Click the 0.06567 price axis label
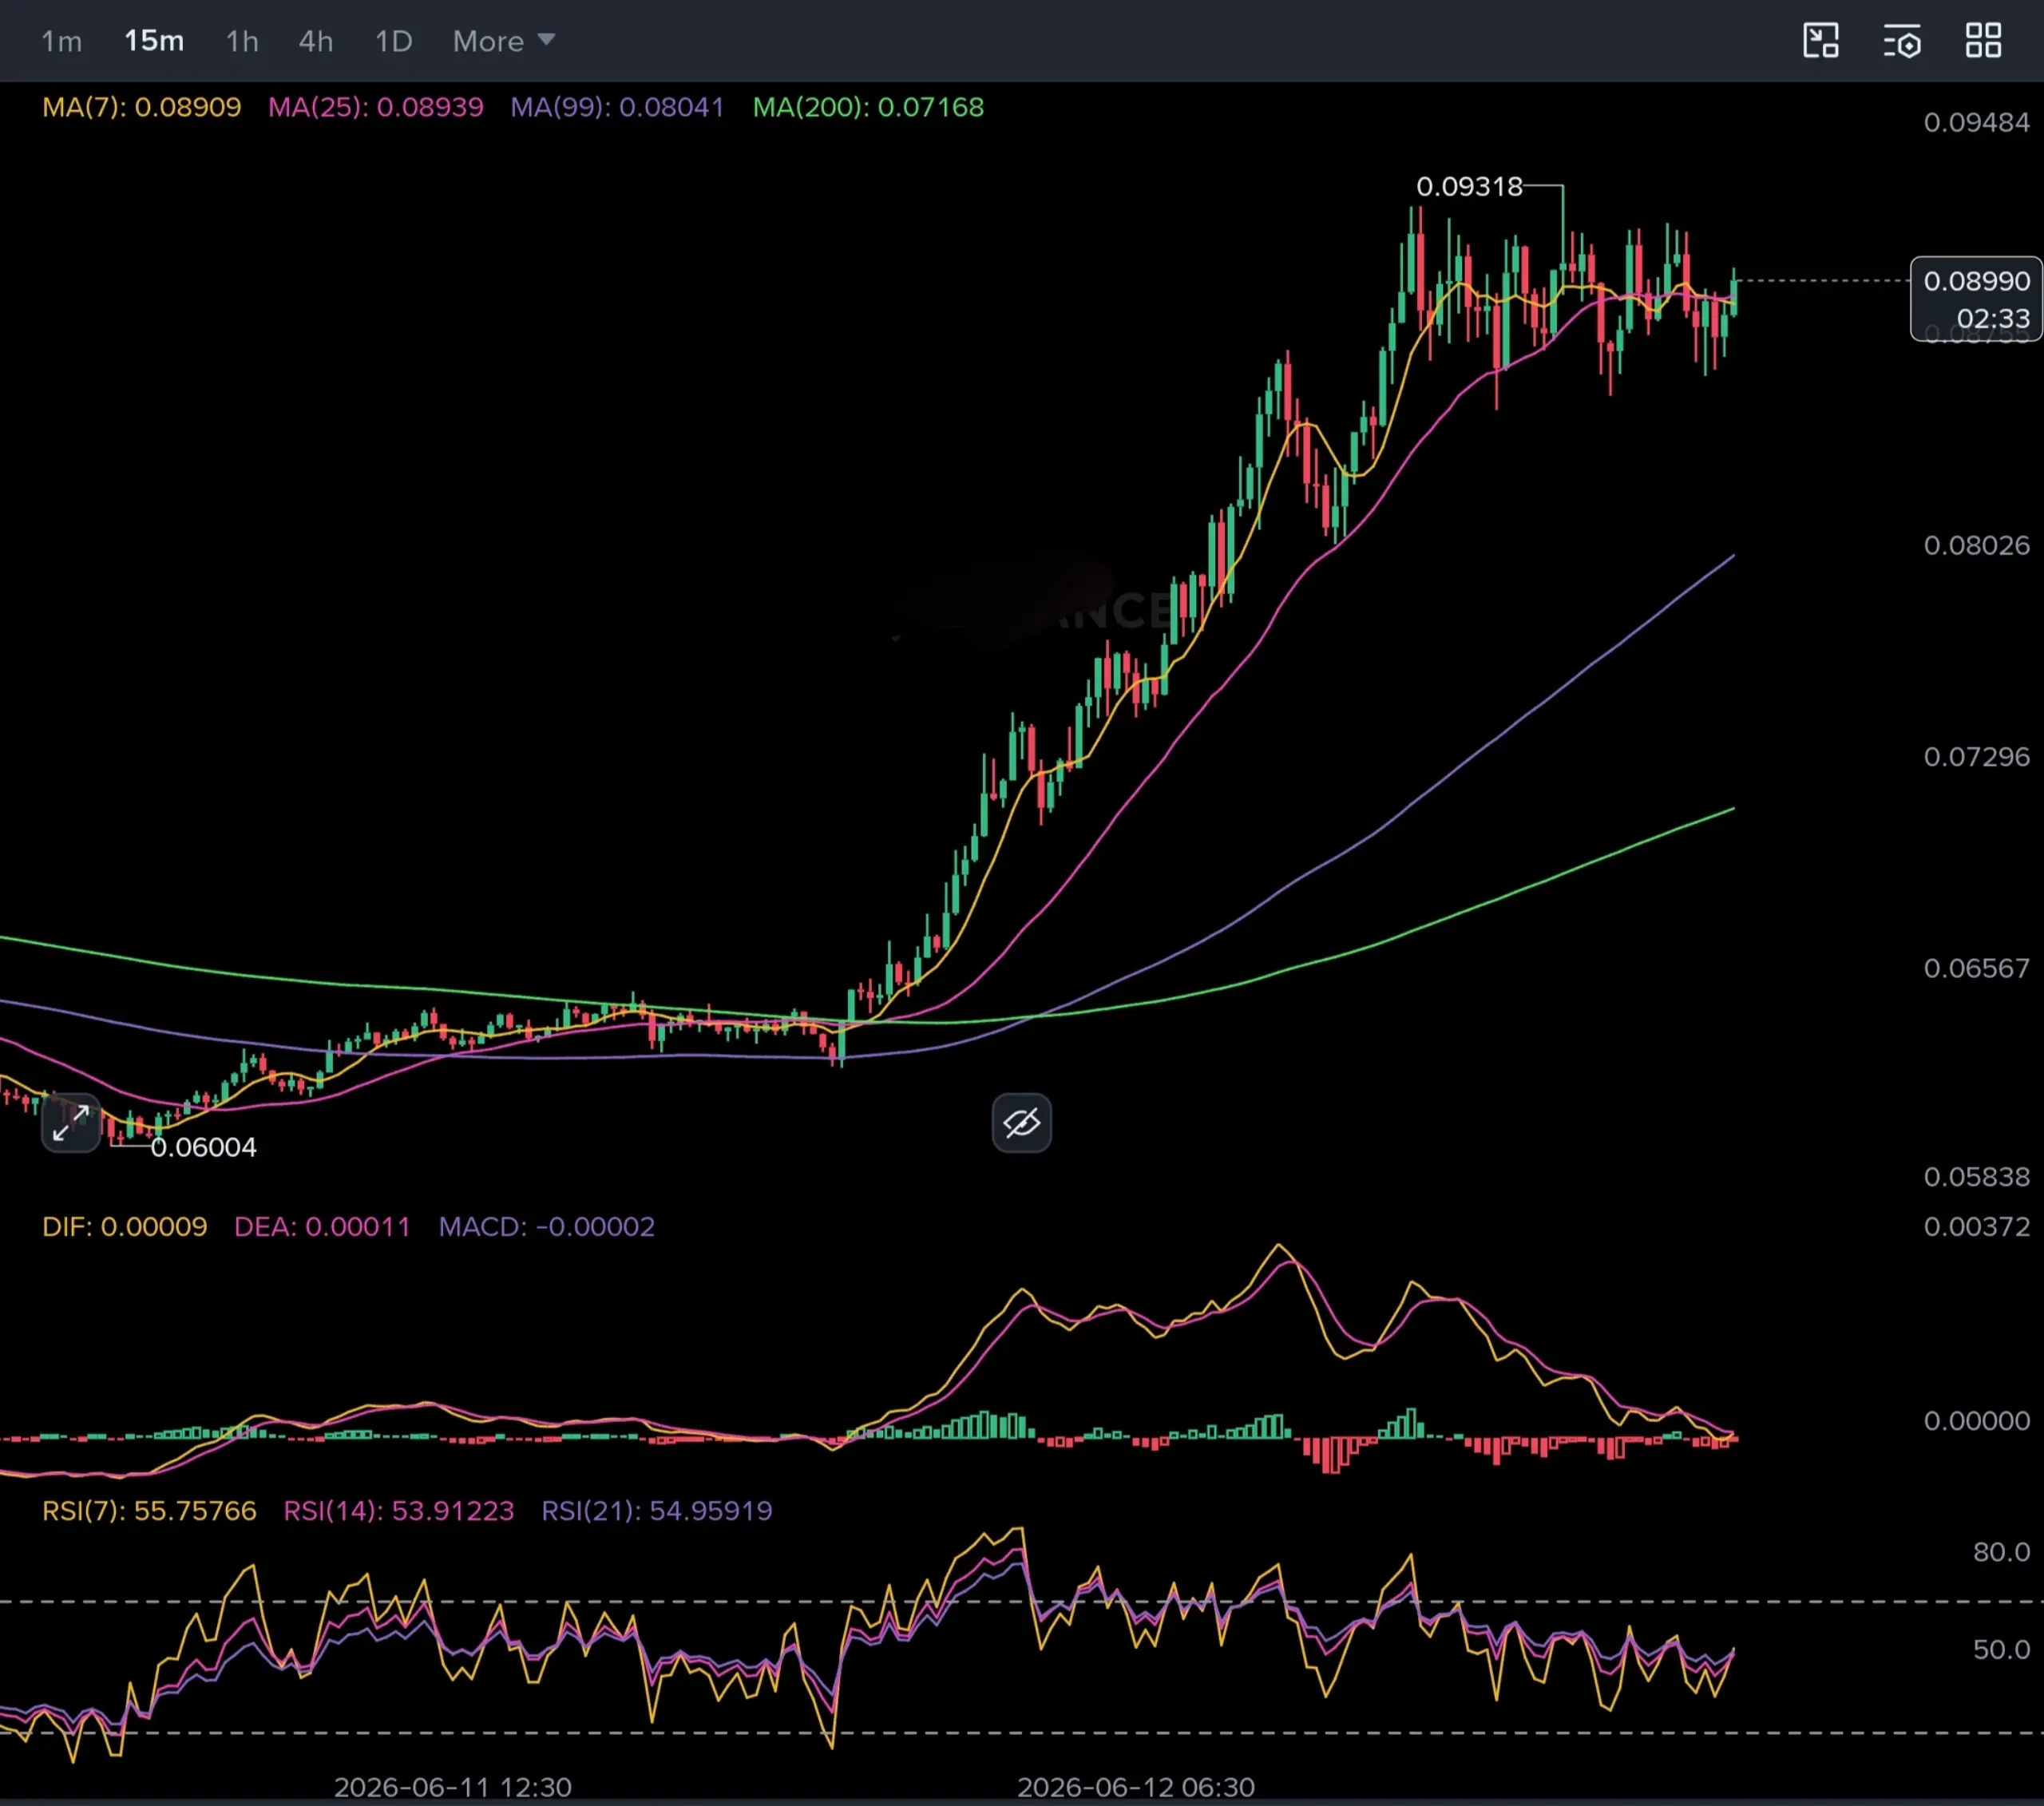The width and height of the screenshot is (2044, 1806). tap(1976, 968)
